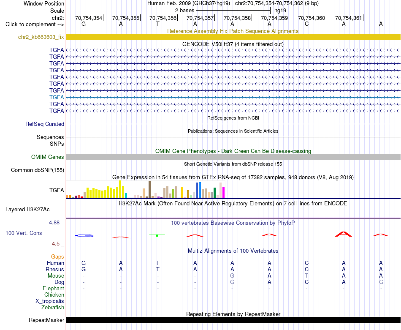Open the Common dbSNP(155) track settings
Screen dimensions: 401x330
point(37,170)
